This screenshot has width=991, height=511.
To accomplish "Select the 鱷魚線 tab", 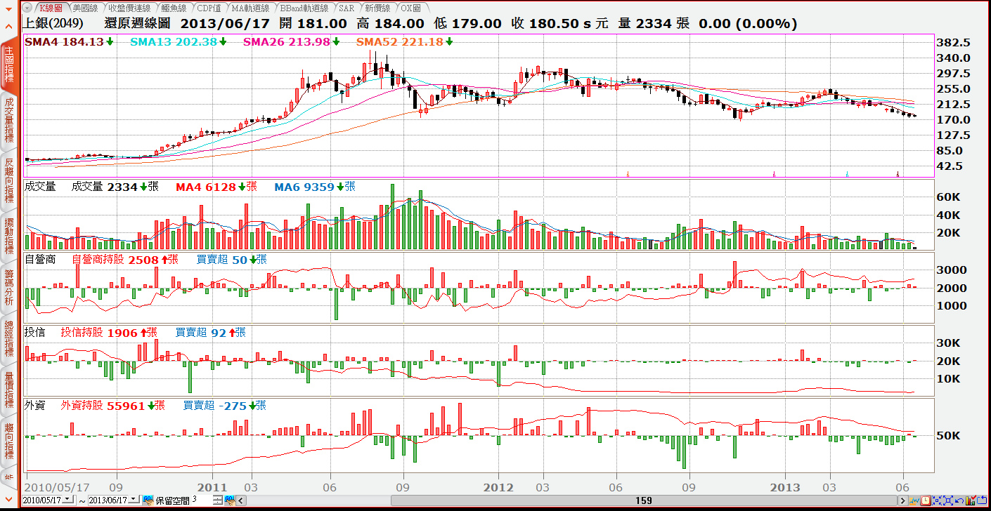I will (173, 8).
